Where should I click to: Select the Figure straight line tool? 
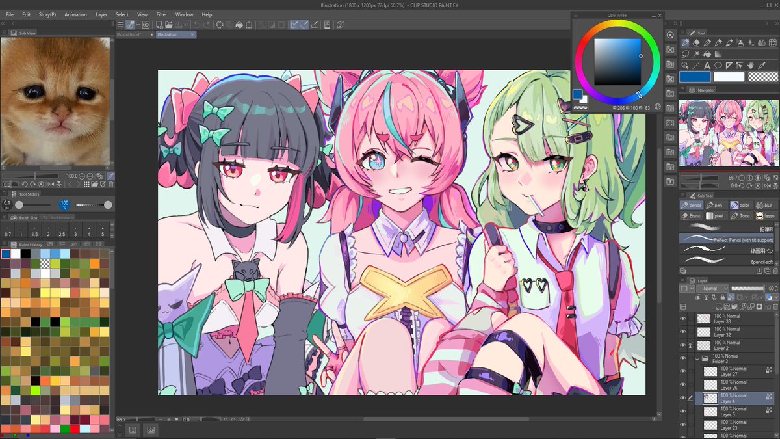(x=696, y=66)
